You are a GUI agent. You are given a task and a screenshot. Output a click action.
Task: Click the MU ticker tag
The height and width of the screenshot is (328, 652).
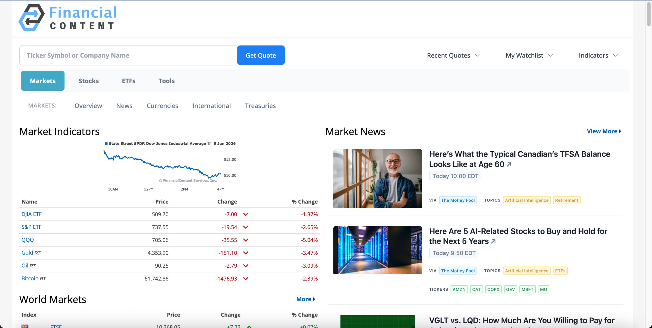tap(543, 290)
